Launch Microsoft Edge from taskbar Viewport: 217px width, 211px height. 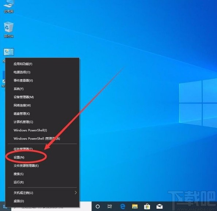coord(122,207)
